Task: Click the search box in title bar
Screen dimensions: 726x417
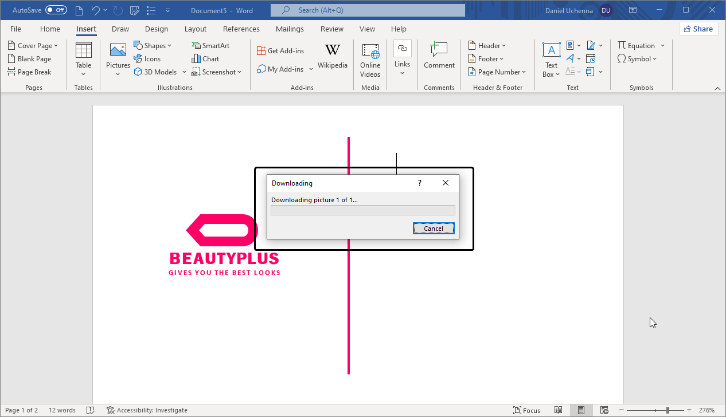Action: (x=368, y=10)
